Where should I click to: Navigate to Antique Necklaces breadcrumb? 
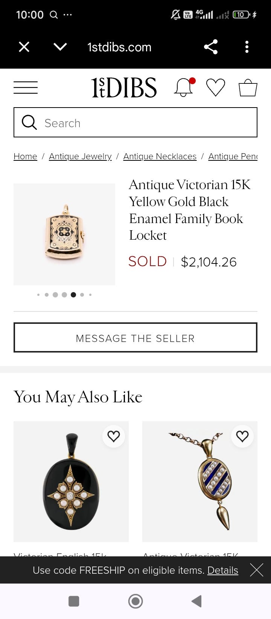pyautogui.click(x=160, y=156)
